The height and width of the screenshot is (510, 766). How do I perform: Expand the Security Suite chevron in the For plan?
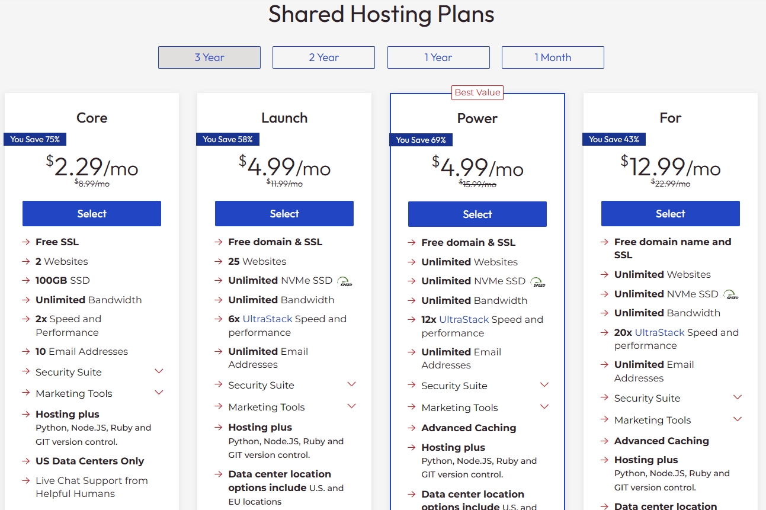tap(738, 397)
